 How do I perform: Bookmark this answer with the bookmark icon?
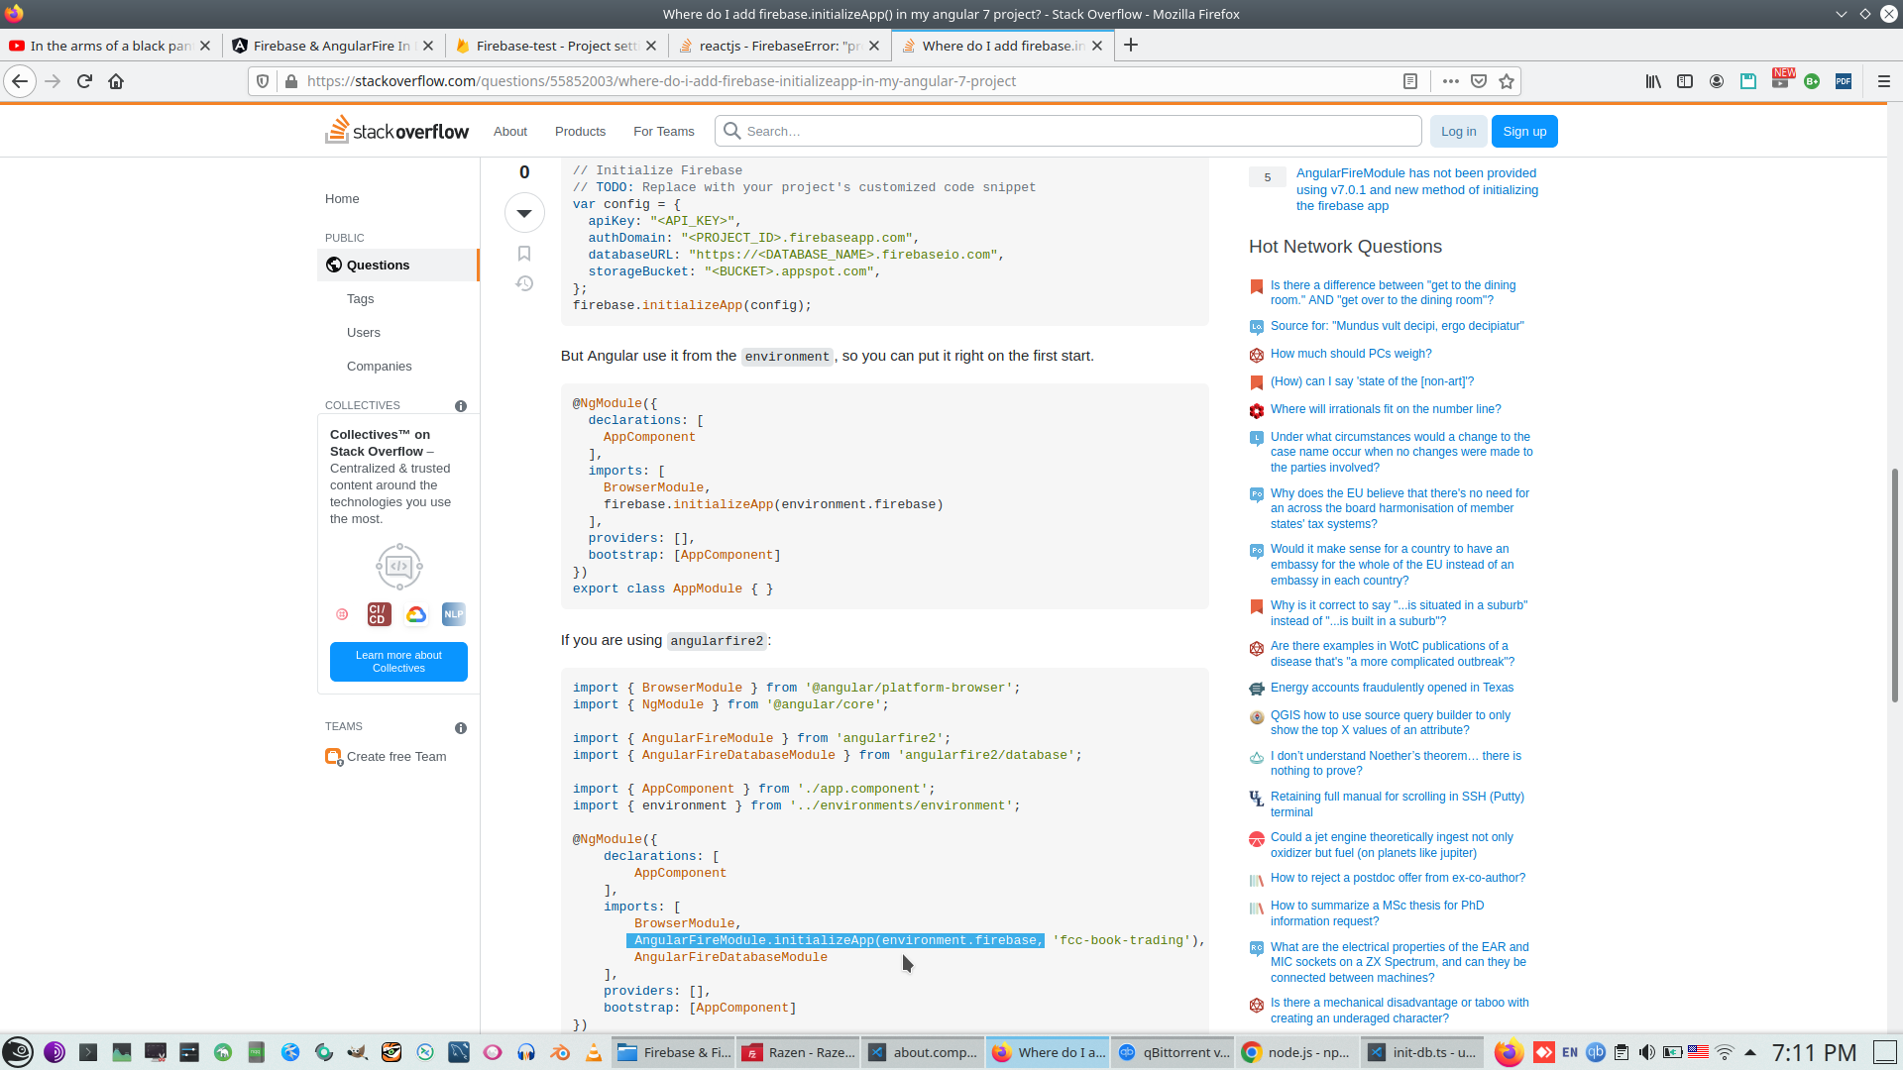pyautogui.click(x=524, y=254)
